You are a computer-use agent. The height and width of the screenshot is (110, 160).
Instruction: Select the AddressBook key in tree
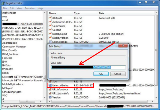9,43
